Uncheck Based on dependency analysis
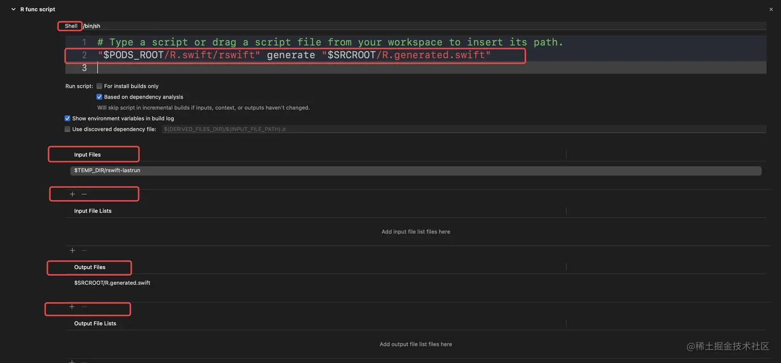 99,97
